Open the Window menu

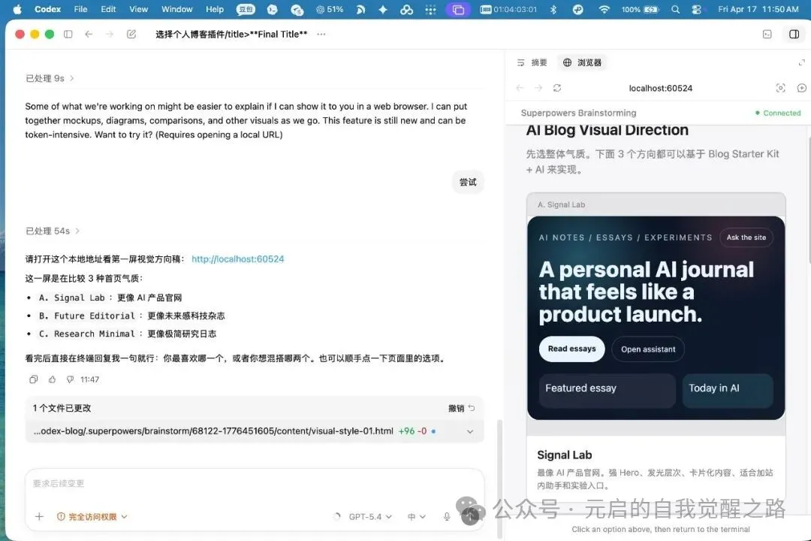(177, 9)
